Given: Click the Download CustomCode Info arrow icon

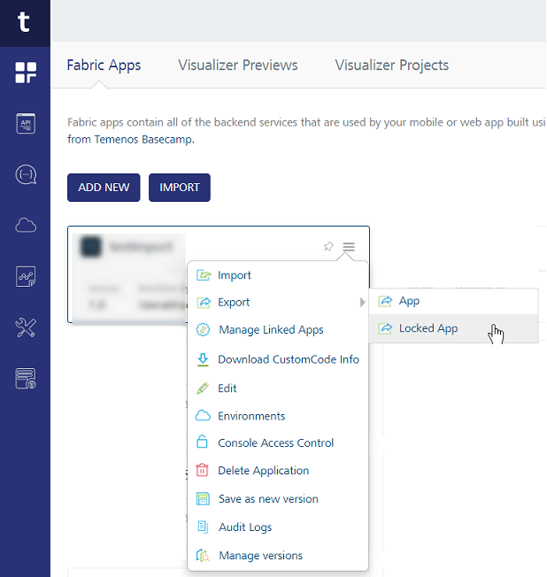Looking at the screenshot, I should coord(203,359).
